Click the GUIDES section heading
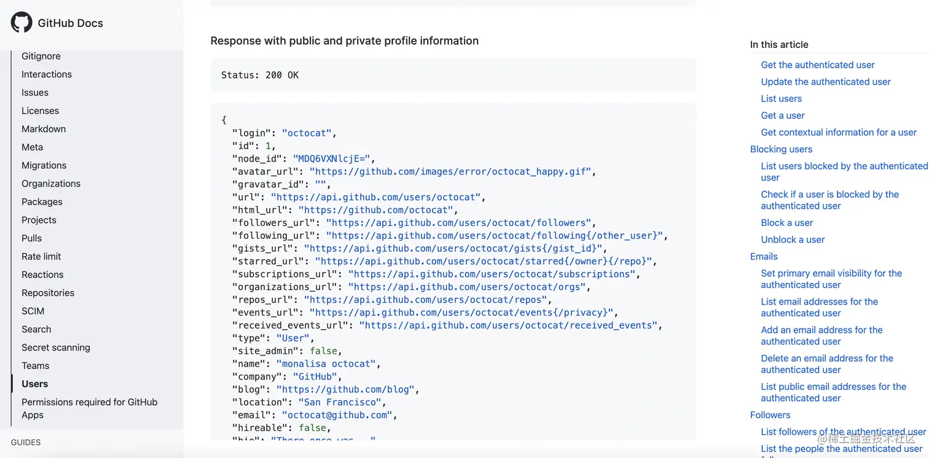929x458 pixels. 26,442
